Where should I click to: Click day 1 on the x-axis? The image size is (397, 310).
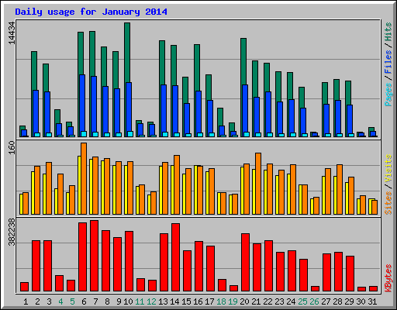tap(26, 301)
